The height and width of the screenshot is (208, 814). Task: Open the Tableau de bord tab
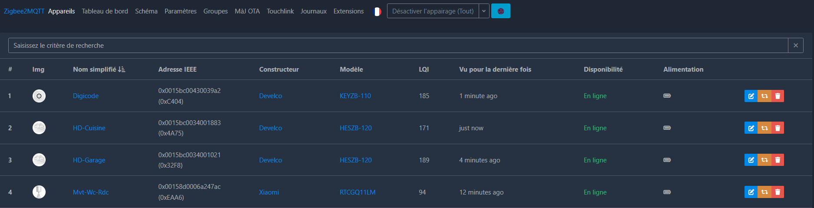pos(105,11)
